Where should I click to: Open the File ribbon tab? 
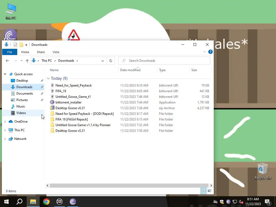click(10, 52)
